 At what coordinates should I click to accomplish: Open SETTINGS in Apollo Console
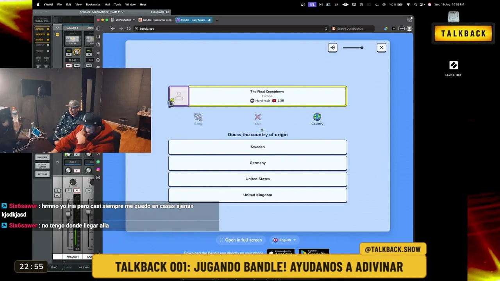(42, 174)
